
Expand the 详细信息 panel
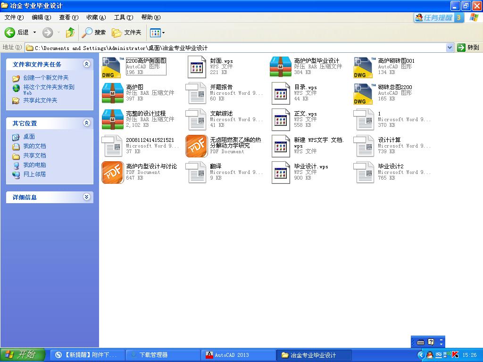click(x=87, y=197)
